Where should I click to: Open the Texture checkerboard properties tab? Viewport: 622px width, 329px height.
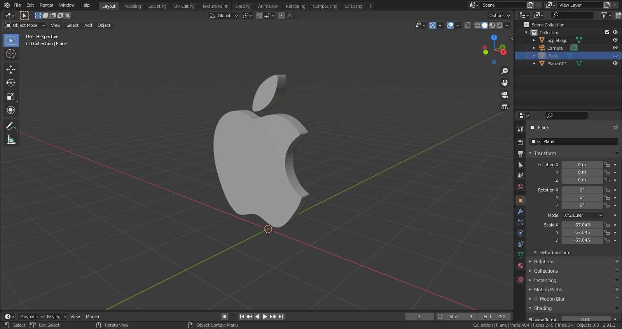[521, 280]
